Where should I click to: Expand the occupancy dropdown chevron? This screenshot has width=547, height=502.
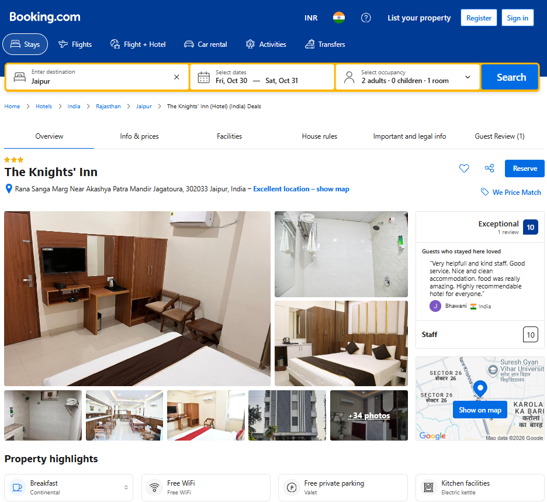pos(468,77)
